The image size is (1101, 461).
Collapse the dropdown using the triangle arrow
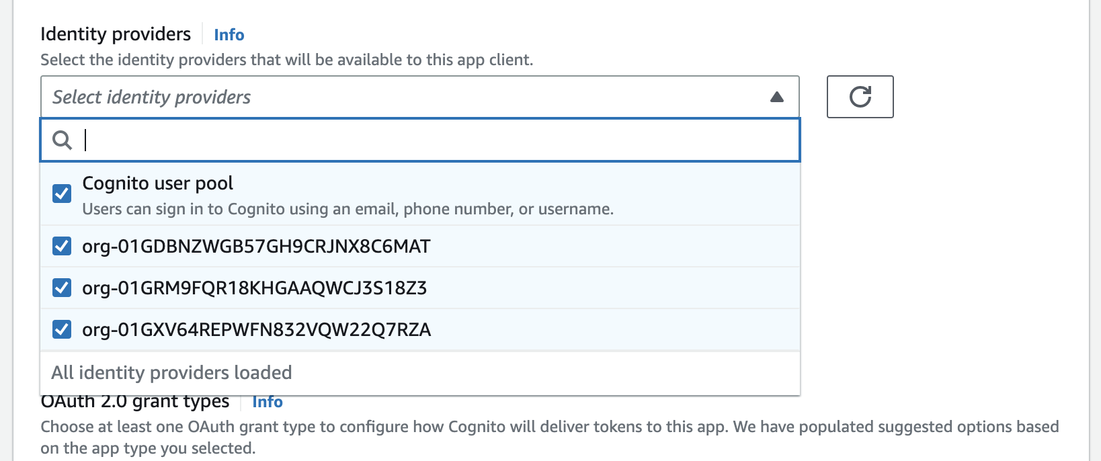(x=776, y=97)
